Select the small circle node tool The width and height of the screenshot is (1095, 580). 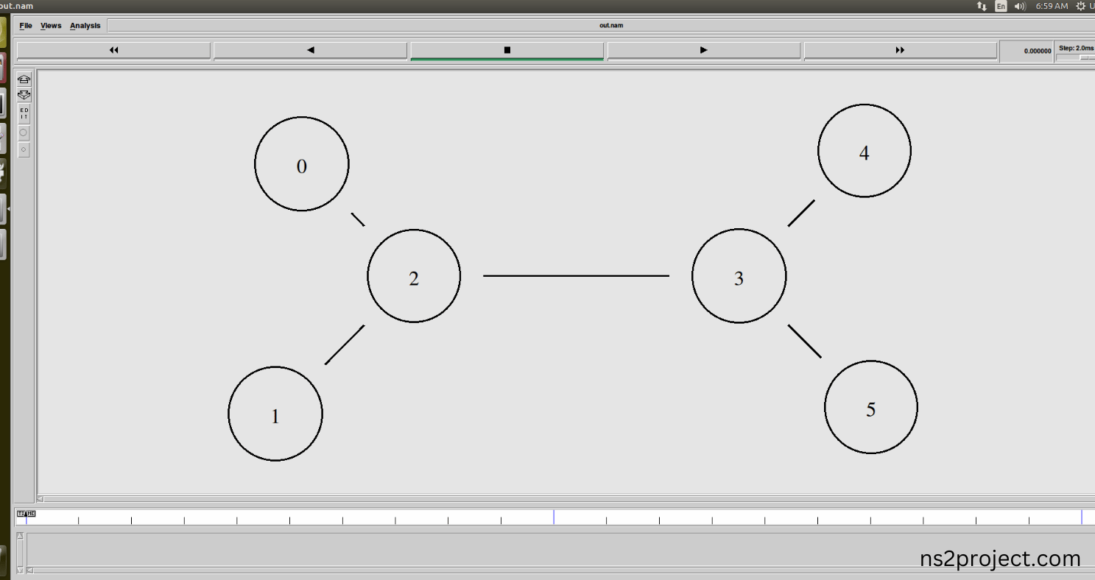(24, 150)
